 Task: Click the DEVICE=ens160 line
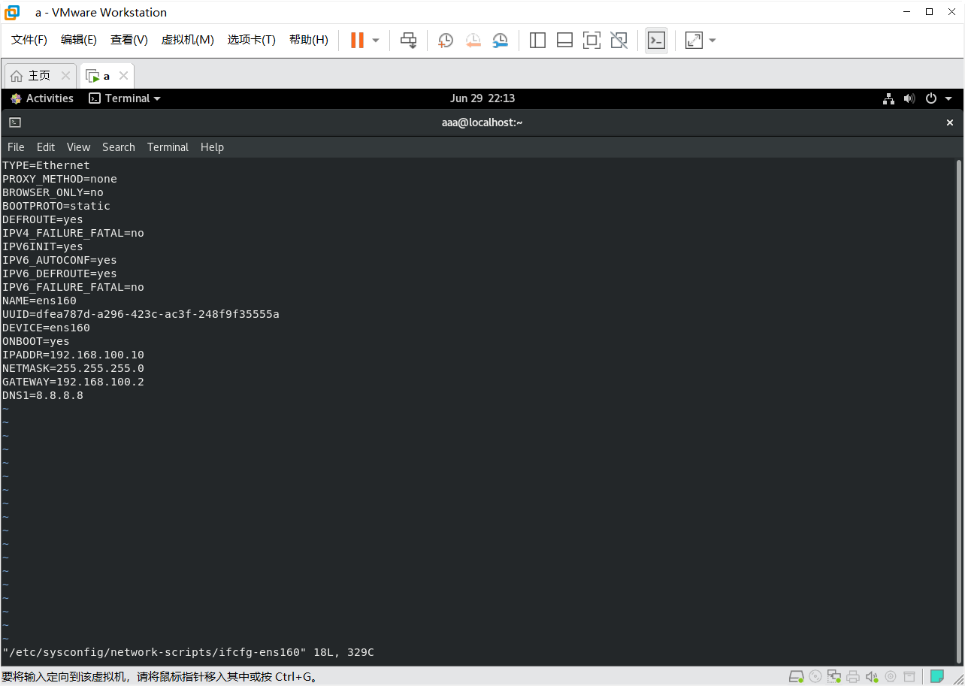coord(46,328)
